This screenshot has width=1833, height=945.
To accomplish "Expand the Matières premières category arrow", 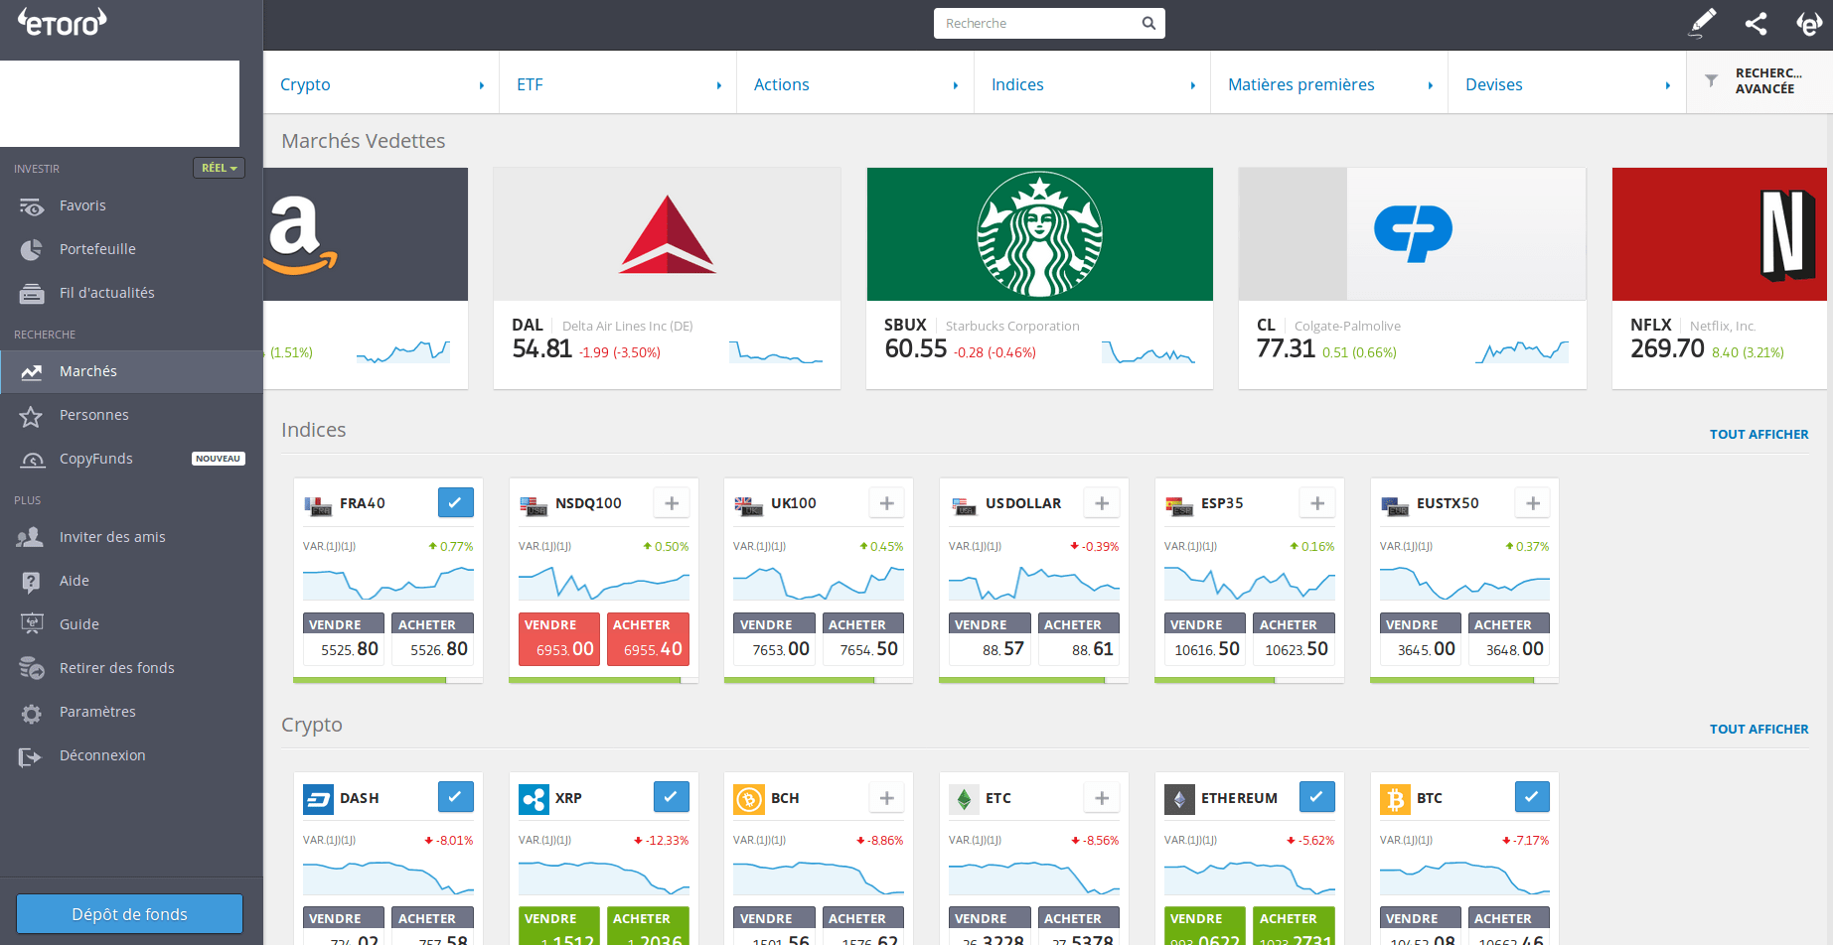I will [x=1431, y=85].
